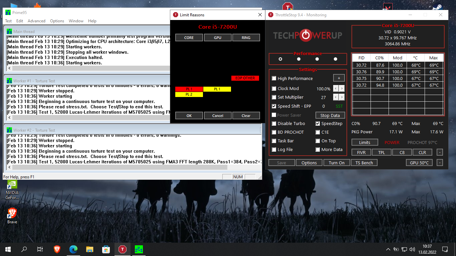The width and height of the screenshot is (456, 256).
Task: Check the Disable Turbo option
Action: click(274, 123)
